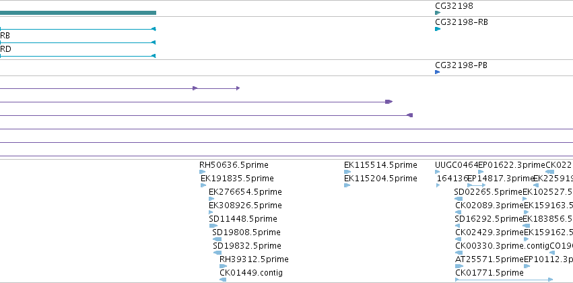Click the arrow under the UUGC0464 label
Screen dimensions: 573x283
[439, 172]
